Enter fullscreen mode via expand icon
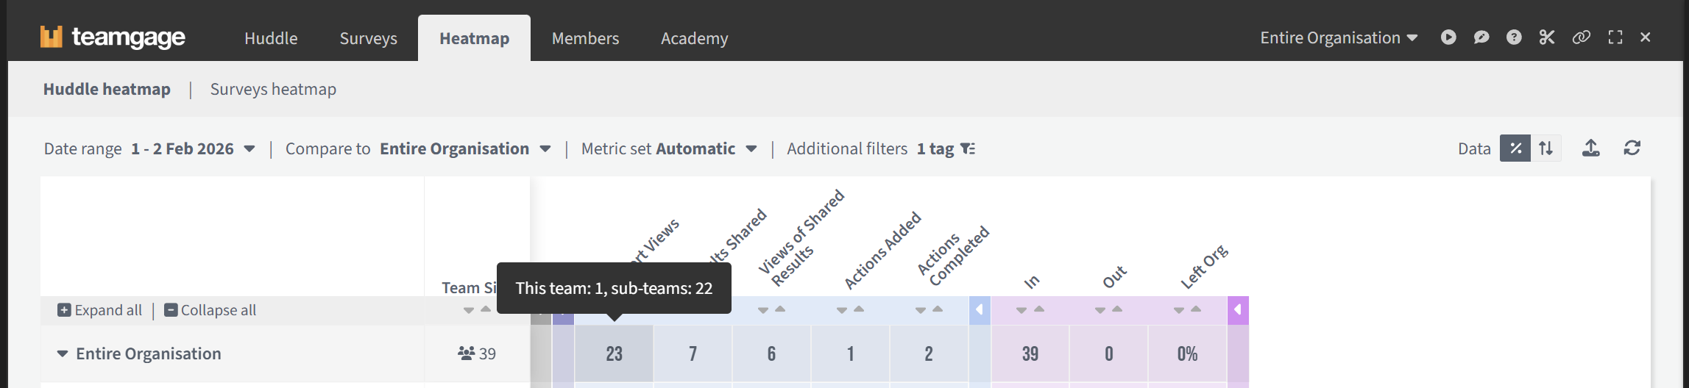This screenshot has width=1689, height=388. point(1615,37)
